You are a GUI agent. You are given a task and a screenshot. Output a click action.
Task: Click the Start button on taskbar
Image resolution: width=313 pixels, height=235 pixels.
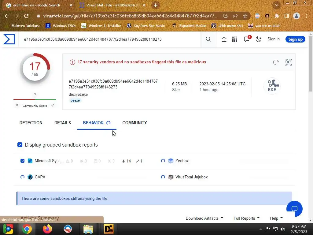pos(8,229)
